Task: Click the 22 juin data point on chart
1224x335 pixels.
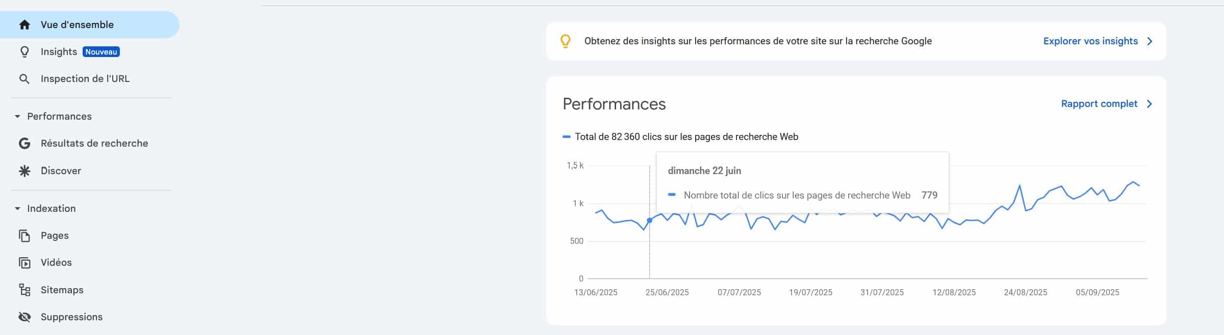Action: [649, 220]
